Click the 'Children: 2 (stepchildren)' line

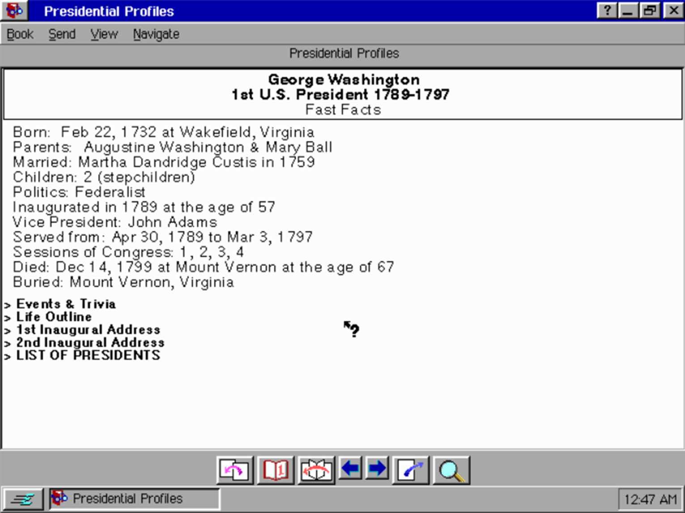[104, 178]
